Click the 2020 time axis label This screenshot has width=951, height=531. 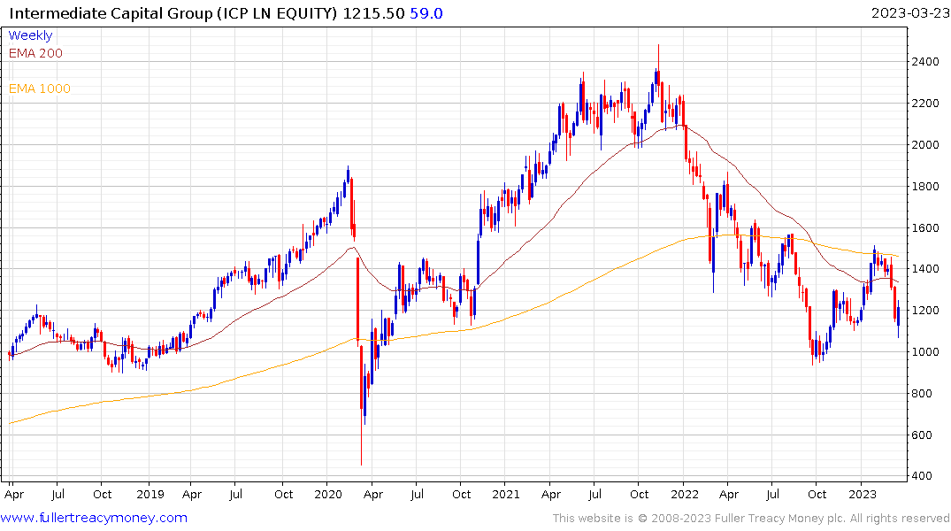[x=328, y=494]
